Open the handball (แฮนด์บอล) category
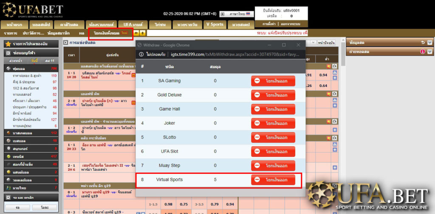This screenshot has height=214, width=435. (x=31, y=172)
